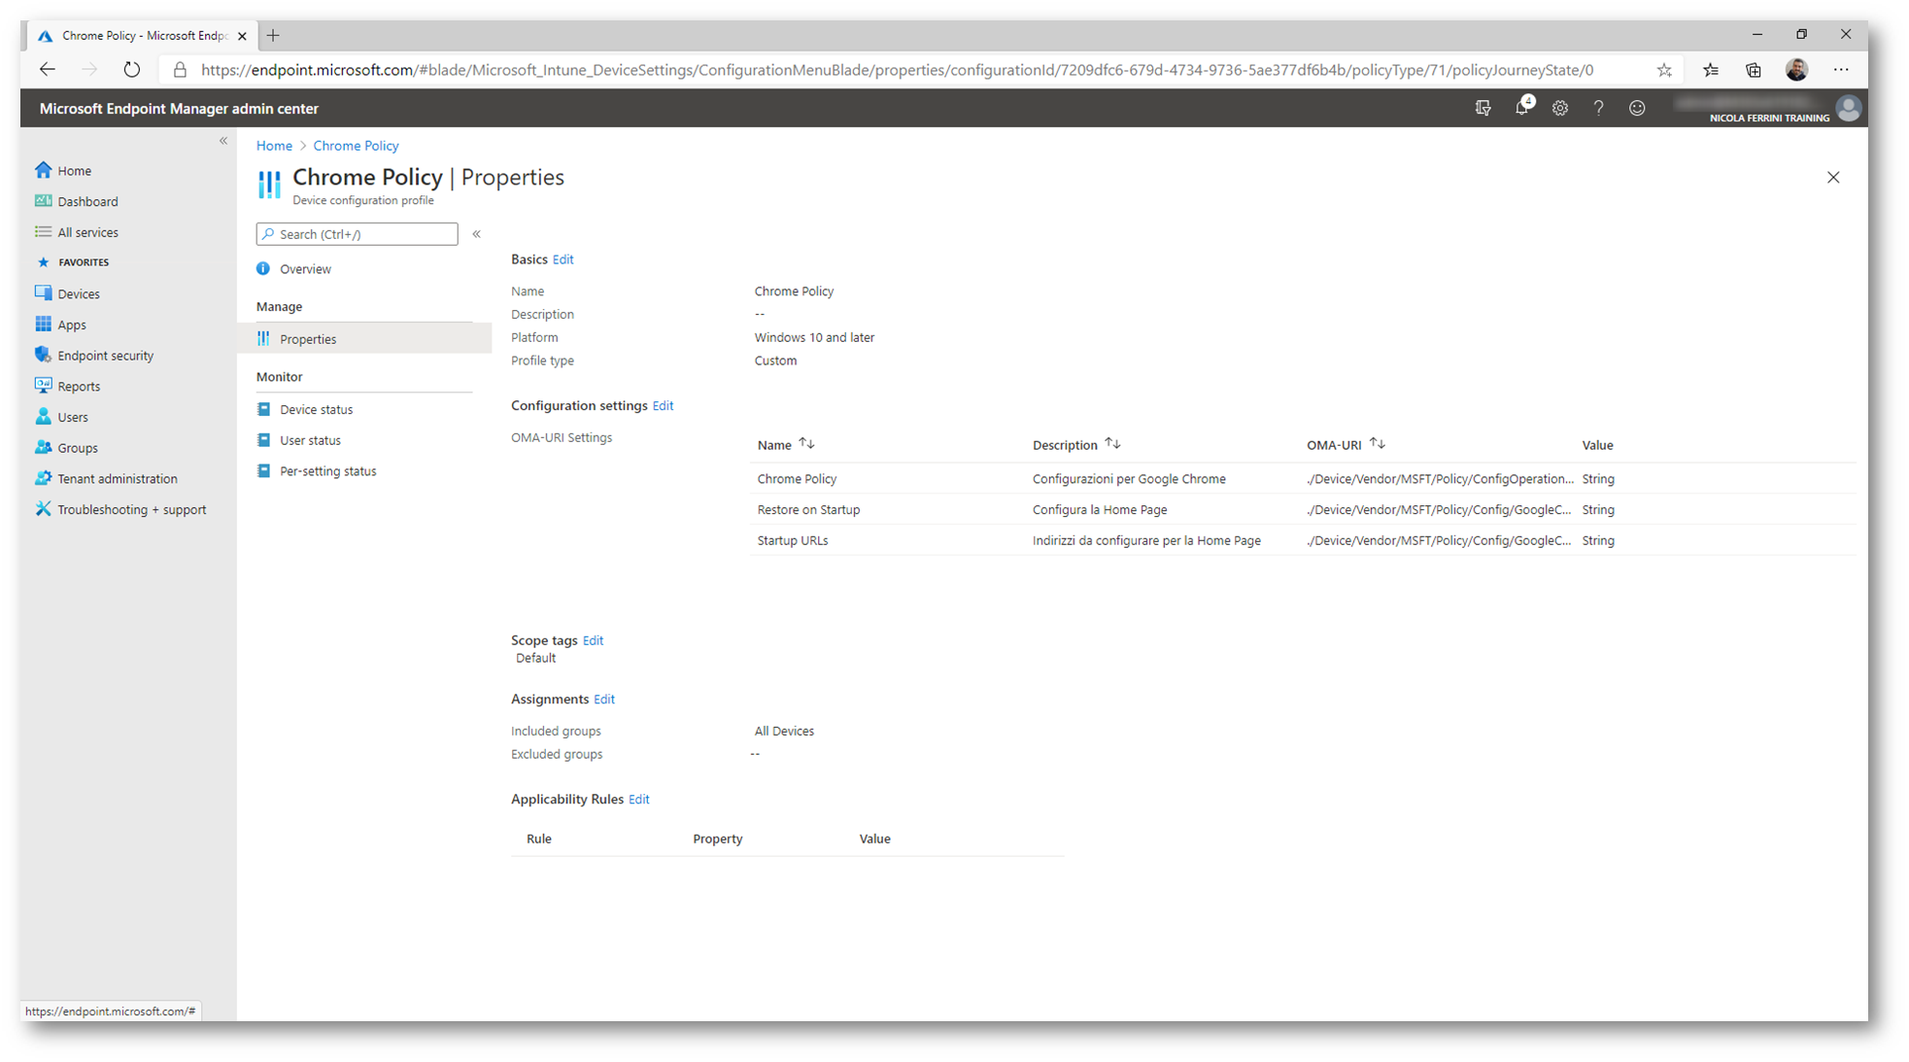
Task: Click the 'Default' scope tag
Action: click(x=535, y=659)
